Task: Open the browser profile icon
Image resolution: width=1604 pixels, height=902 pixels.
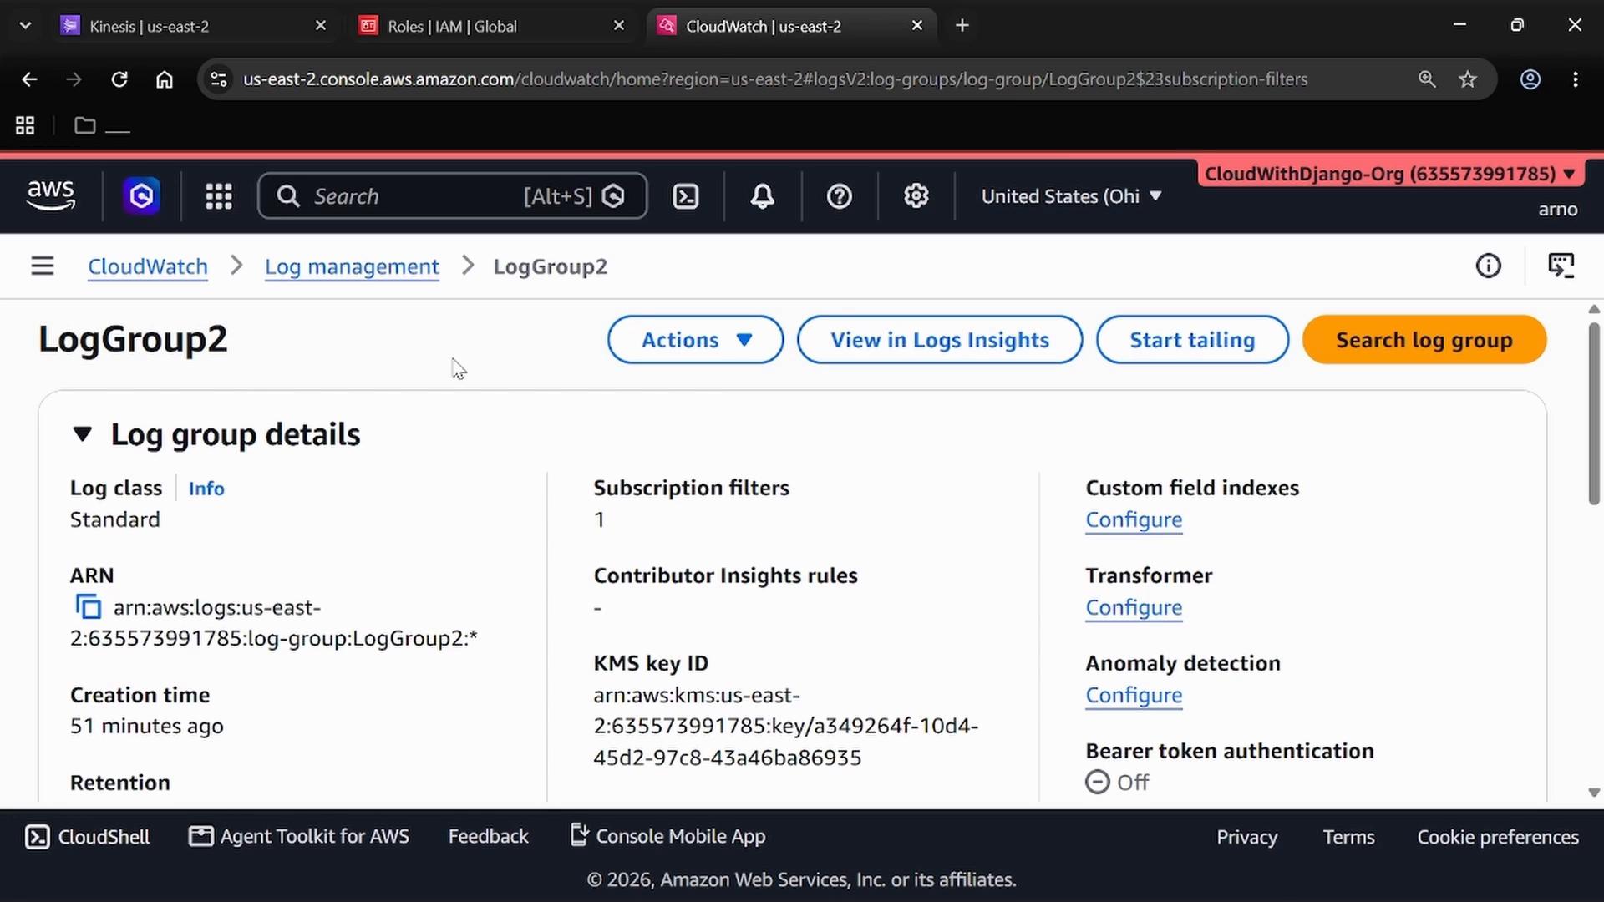Action: pos(1530,79)
